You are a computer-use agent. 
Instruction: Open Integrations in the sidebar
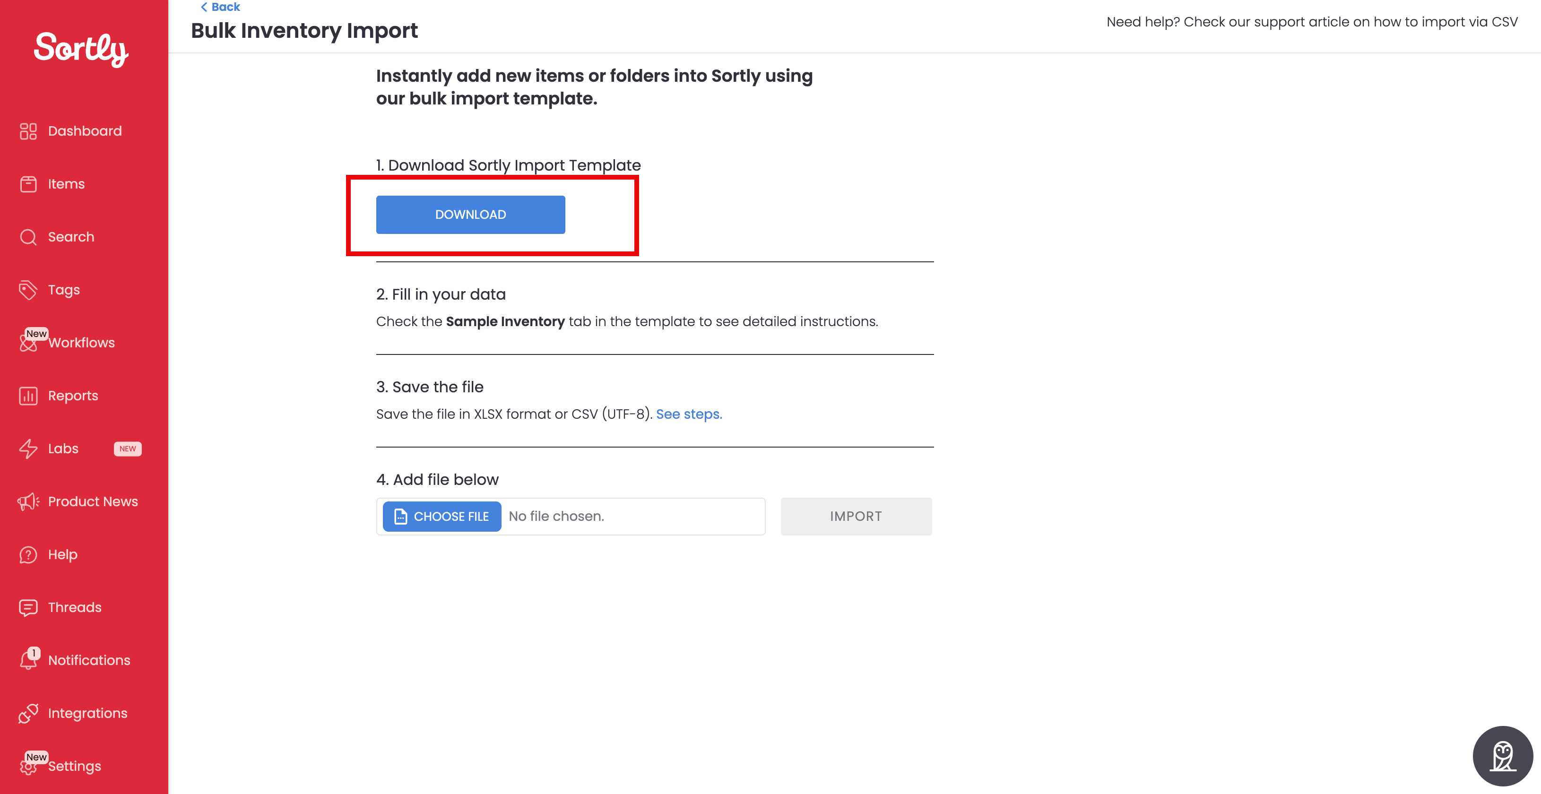(87, 713)
